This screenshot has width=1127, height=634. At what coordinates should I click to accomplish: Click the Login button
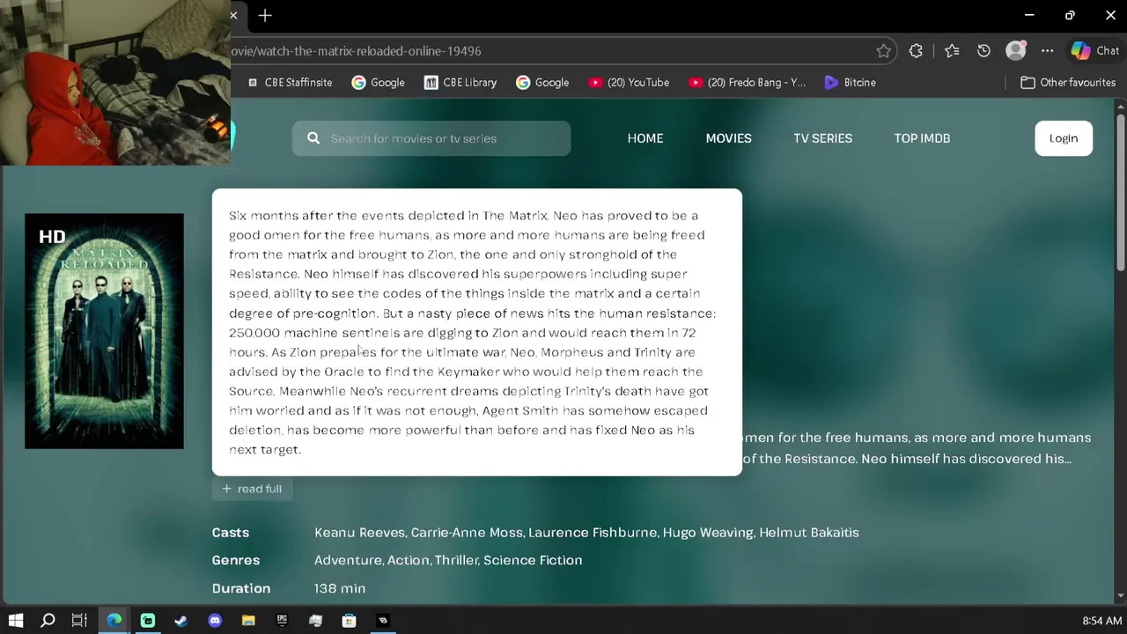1064,138
